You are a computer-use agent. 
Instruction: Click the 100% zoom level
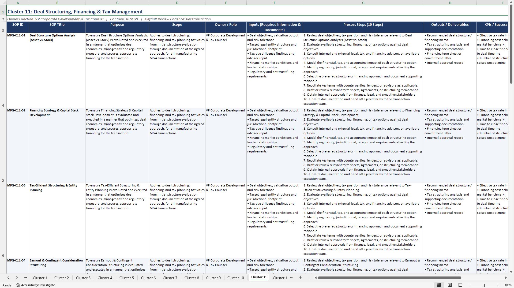pos(508,285)
